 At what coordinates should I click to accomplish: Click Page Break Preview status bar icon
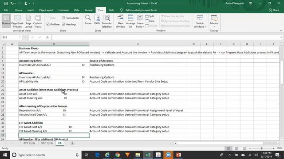coord(244,148)
